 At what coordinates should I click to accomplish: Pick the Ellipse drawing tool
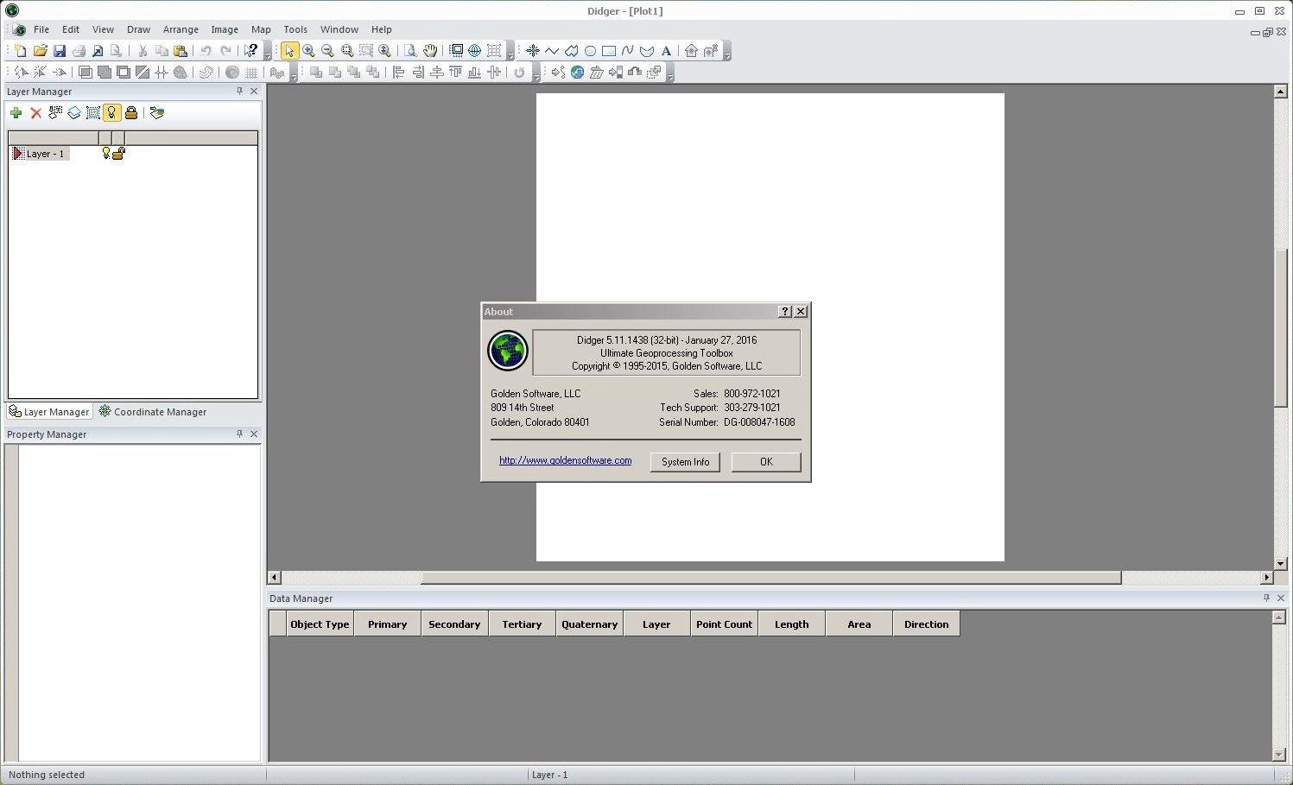pyautogui.click(x=590, y=51)
